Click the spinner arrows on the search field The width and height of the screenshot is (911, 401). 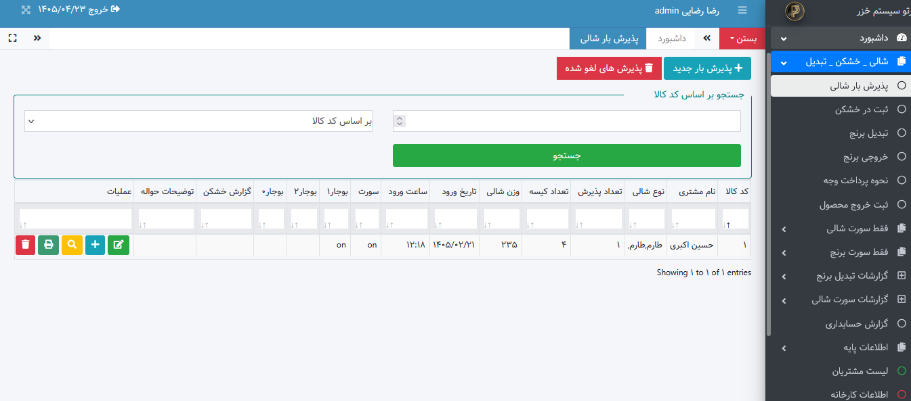click(400, 121)
